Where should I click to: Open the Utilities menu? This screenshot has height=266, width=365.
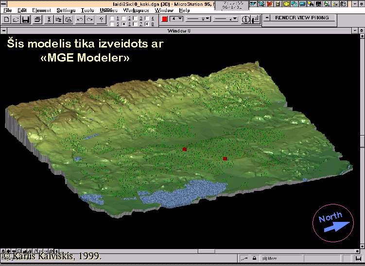pyautogui.click(x=109, y=11)
